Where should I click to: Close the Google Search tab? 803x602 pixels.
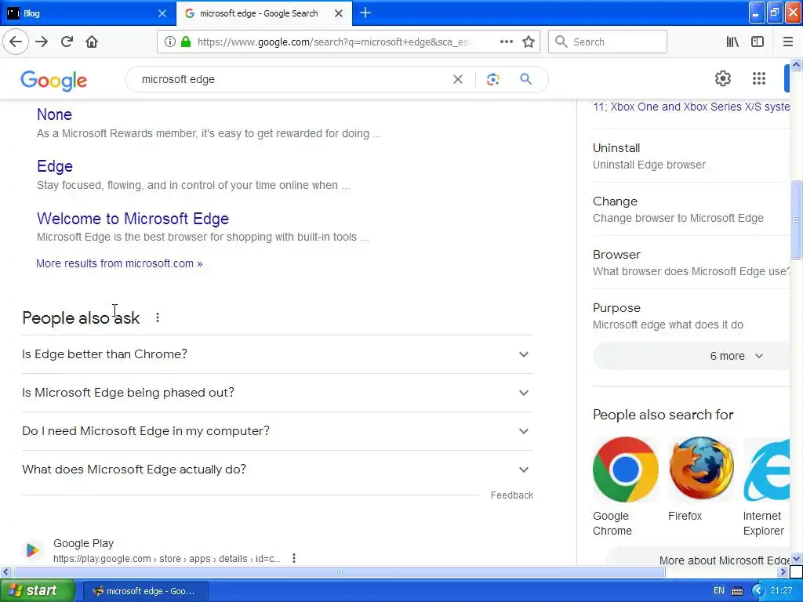[x=339, y=13]
